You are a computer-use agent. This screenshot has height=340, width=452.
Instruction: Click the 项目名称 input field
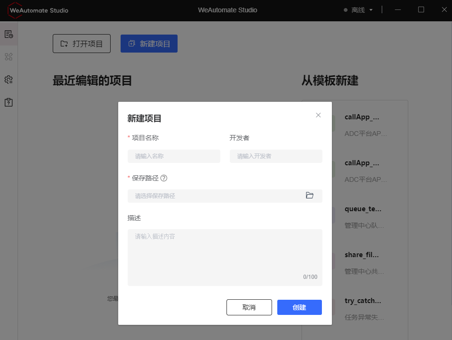[x=174, y=156]
